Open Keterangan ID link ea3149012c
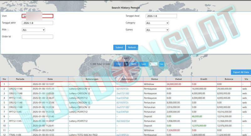 [123, 134]
